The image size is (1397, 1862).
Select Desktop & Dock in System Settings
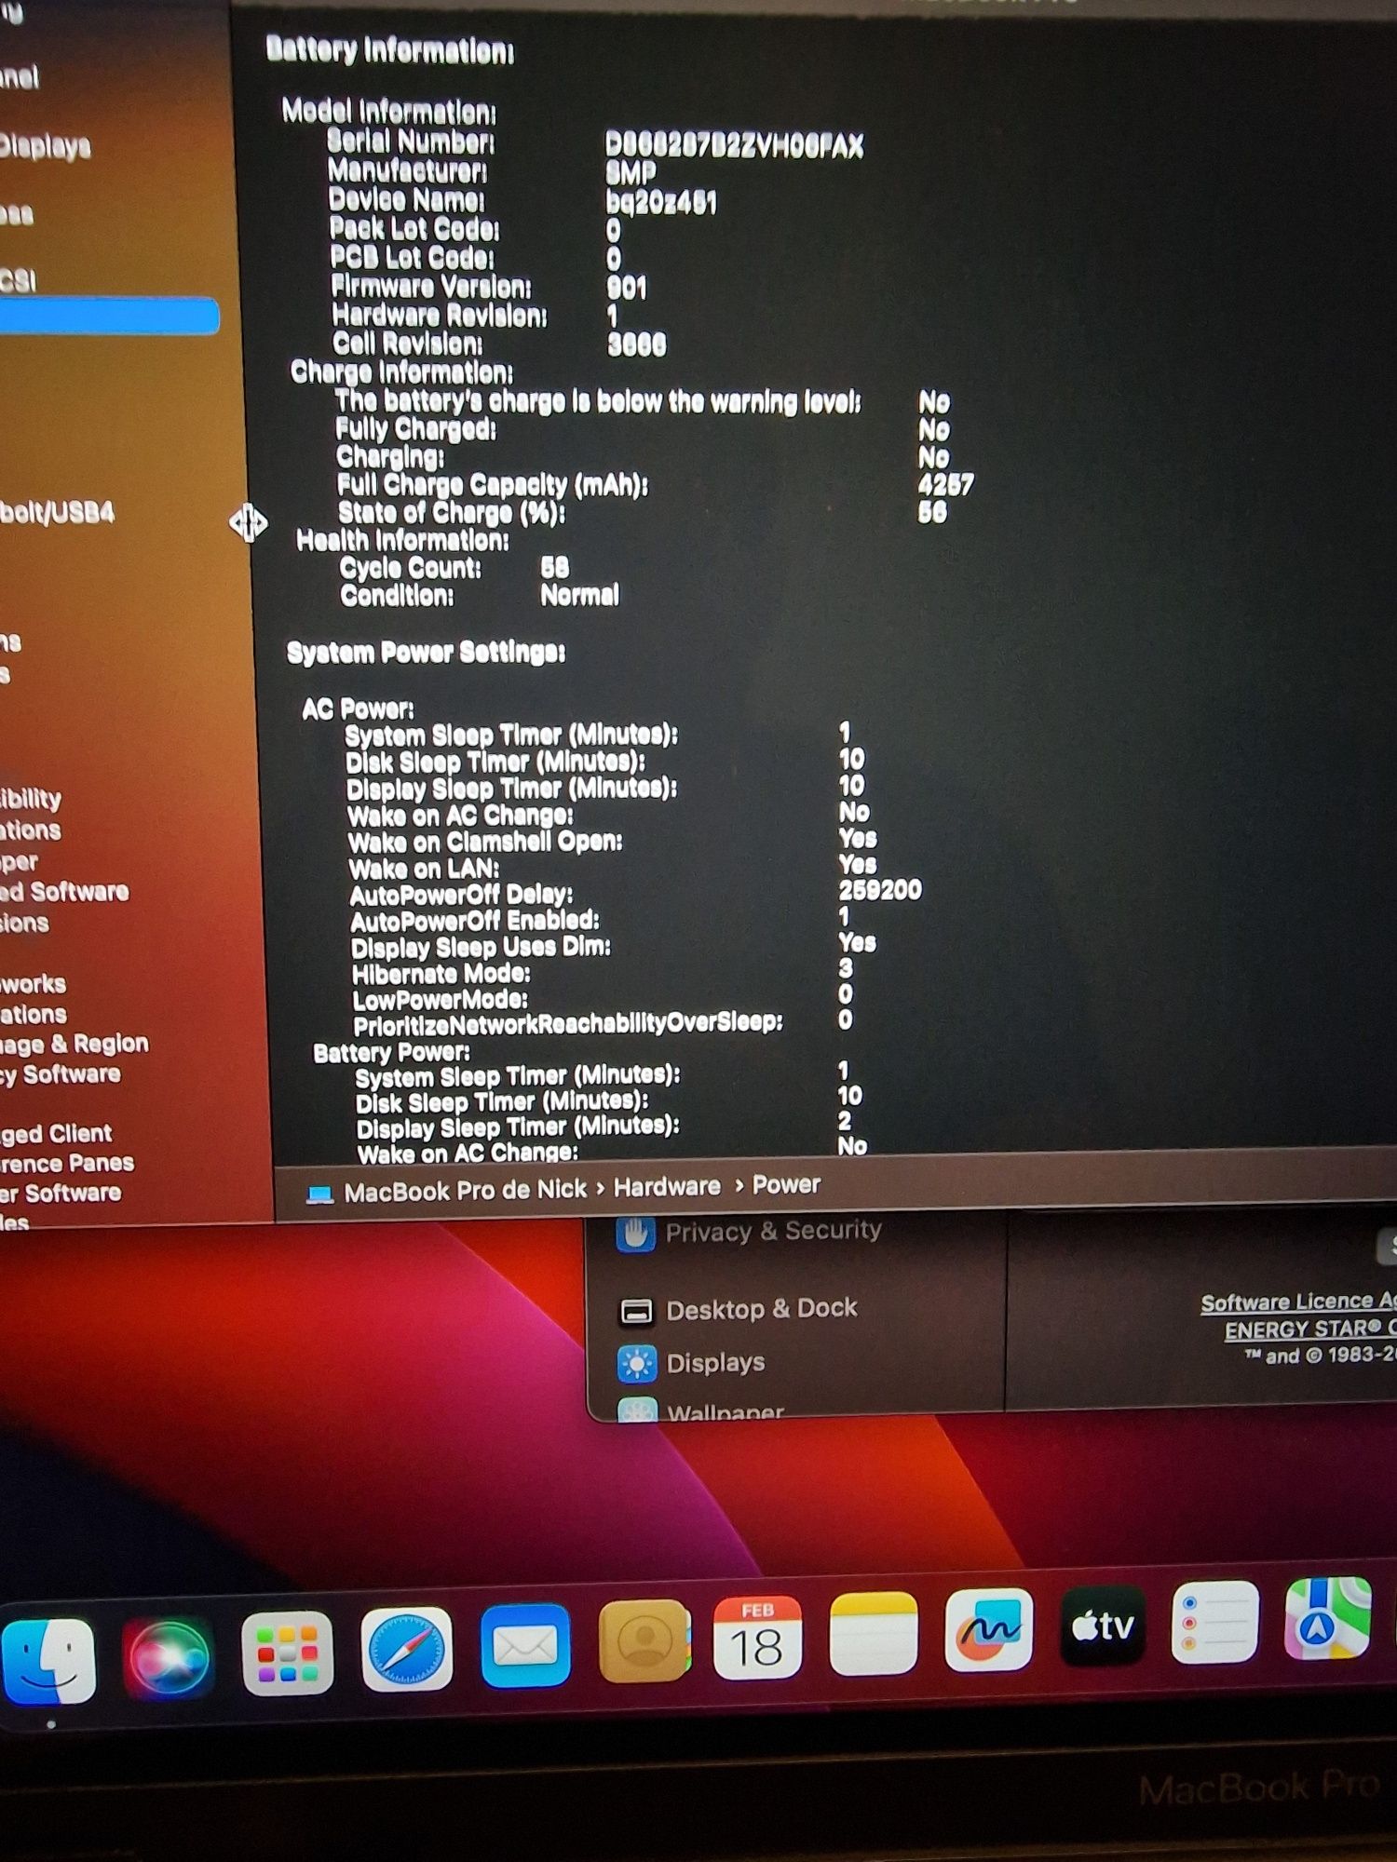(762, 1309)
